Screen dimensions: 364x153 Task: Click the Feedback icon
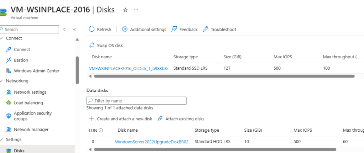pos(174,30)
